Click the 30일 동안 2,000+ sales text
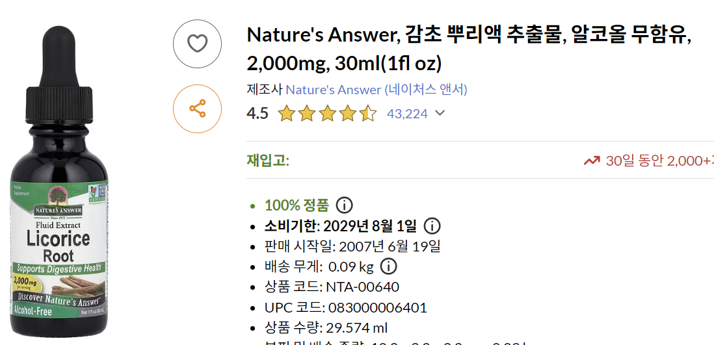 pos(658,160)
